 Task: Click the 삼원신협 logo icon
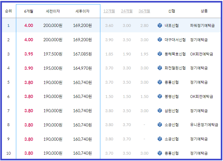point(160,111)
